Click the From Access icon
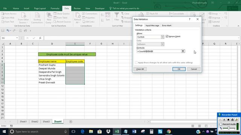Viewport: 241px width, 135px height. [x=3, y=13]
